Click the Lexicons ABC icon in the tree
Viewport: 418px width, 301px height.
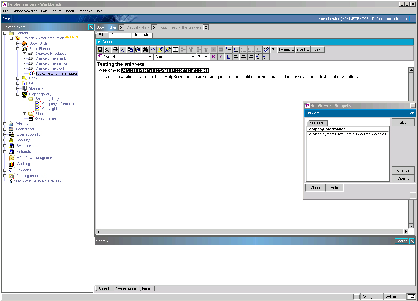pyautogui.click(x=11, y=170)
